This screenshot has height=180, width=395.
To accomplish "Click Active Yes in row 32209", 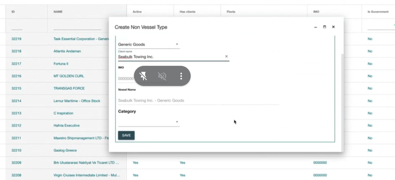I will click(x=136, y=162).
